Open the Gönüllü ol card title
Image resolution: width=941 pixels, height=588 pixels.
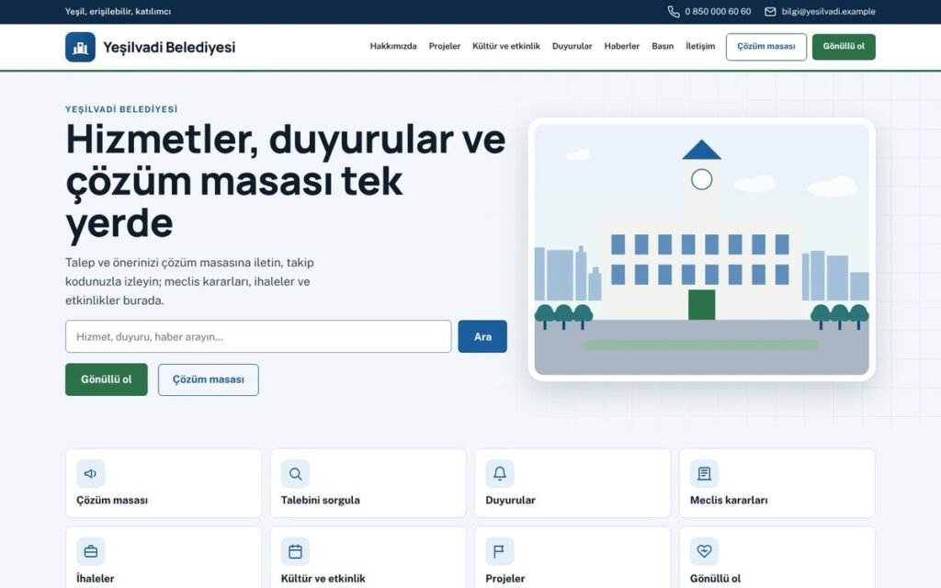(x=715, y=579)
